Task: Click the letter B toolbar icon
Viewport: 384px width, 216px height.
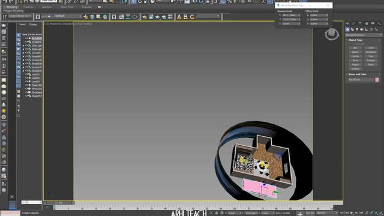Action: click(185, 17)
